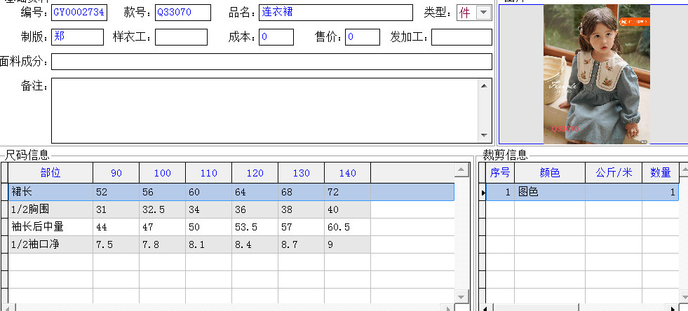Click the 袖长后中量 value 60.5

click(x=348, y=227)
